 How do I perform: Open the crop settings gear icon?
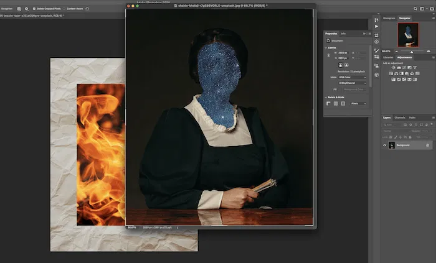(x=26, y=9)
